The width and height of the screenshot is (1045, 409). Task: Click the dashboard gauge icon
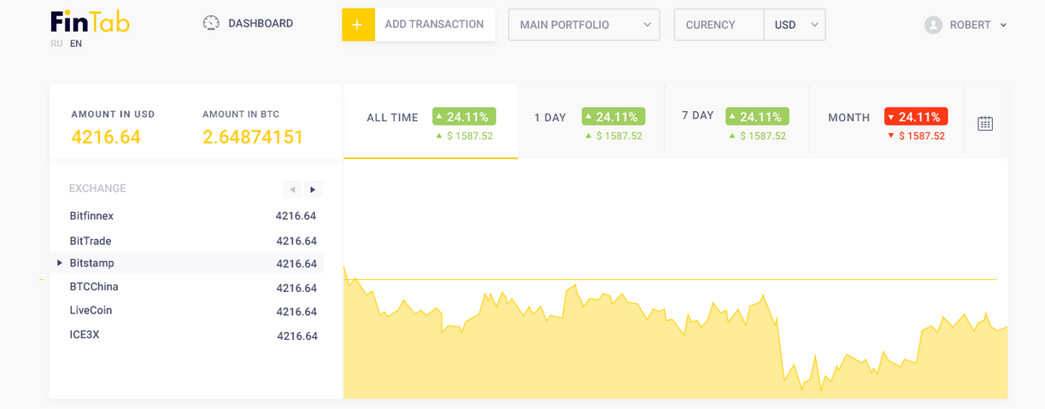coord(211,23)
